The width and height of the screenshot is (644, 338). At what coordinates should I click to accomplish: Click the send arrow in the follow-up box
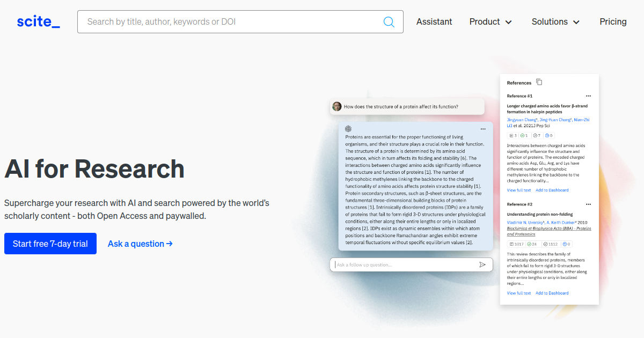coord(482,264)
